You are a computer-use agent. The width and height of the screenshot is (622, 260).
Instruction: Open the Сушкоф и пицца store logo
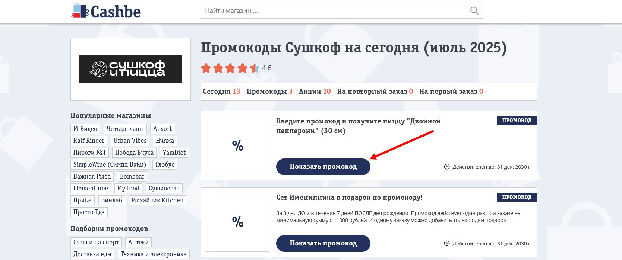(130, 69)
